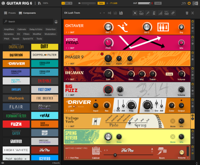Toggle the Pitch Pedal module power
Image resolution: width=200 pixels, height=165 pixels.
point(193,37)
